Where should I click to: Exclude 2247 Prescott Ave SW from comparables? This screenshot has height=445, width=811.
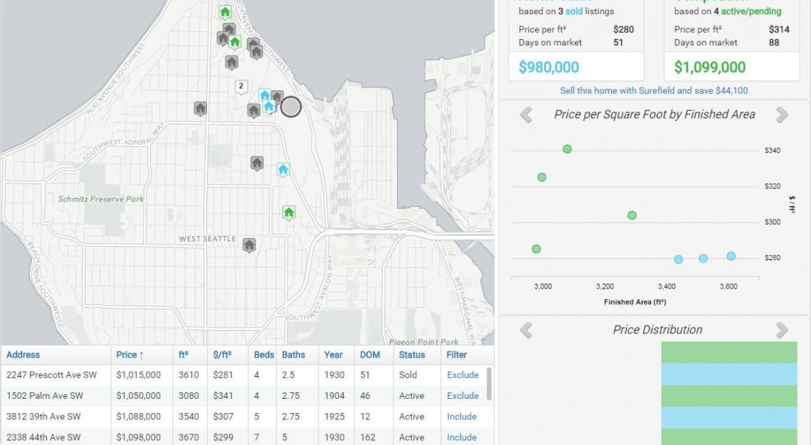pos(462,375)
